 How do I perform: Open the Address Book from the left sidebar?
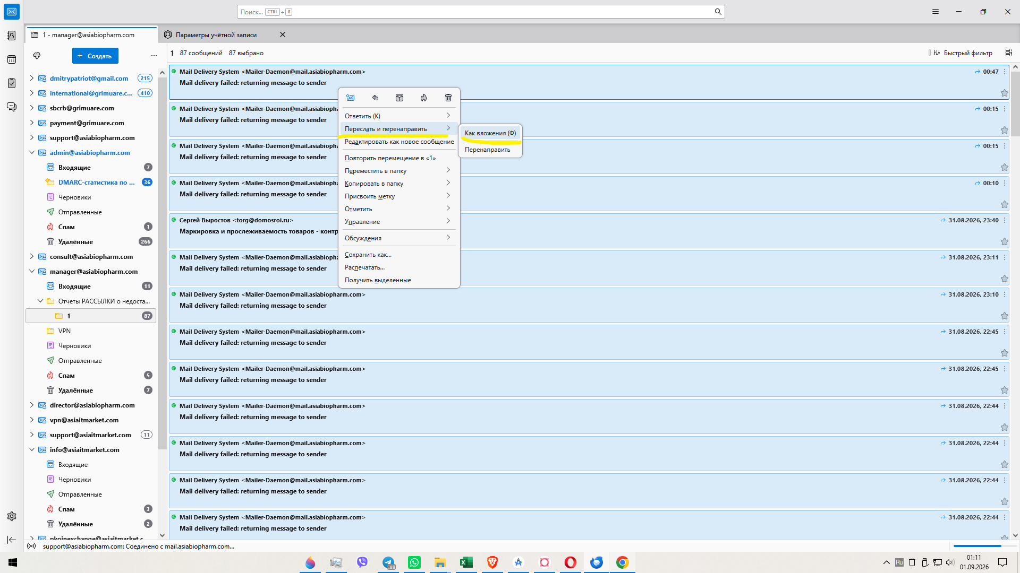click(x=12, y=36)
